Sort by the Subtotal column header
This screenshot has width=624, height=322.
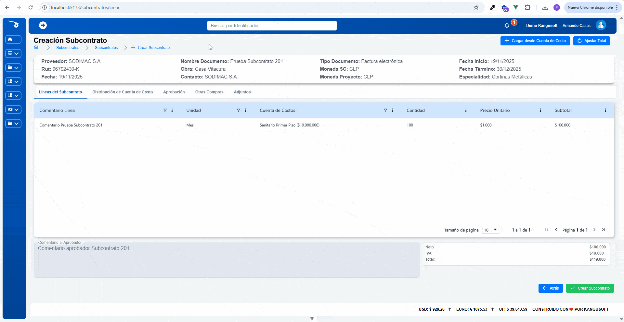tap(563, 110)
